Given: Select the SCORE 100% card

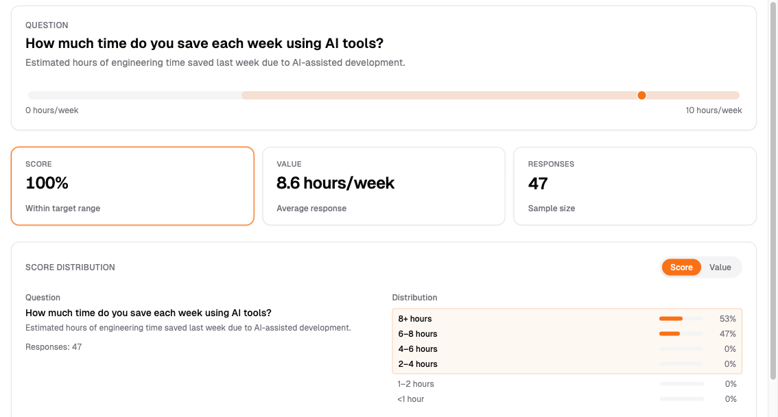Looking at the screenshot, I should point(132,186).
